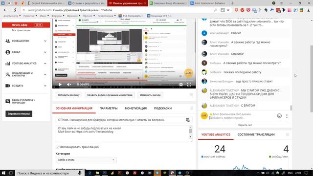
Task: Expand Канал section chevron
Action: coord(45,52)
